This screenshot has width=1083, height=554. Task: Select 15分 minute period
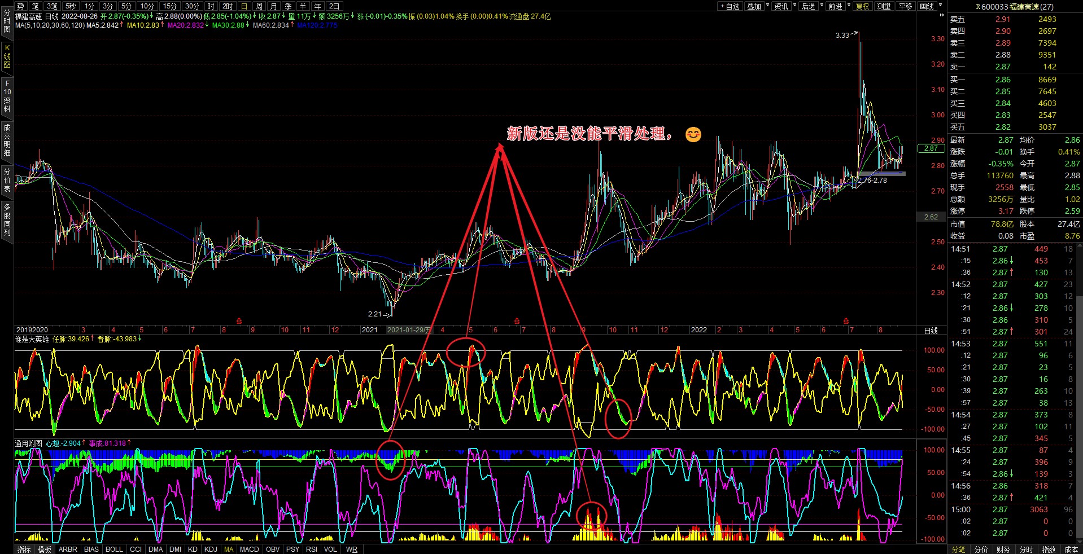(x=170, y=6)
